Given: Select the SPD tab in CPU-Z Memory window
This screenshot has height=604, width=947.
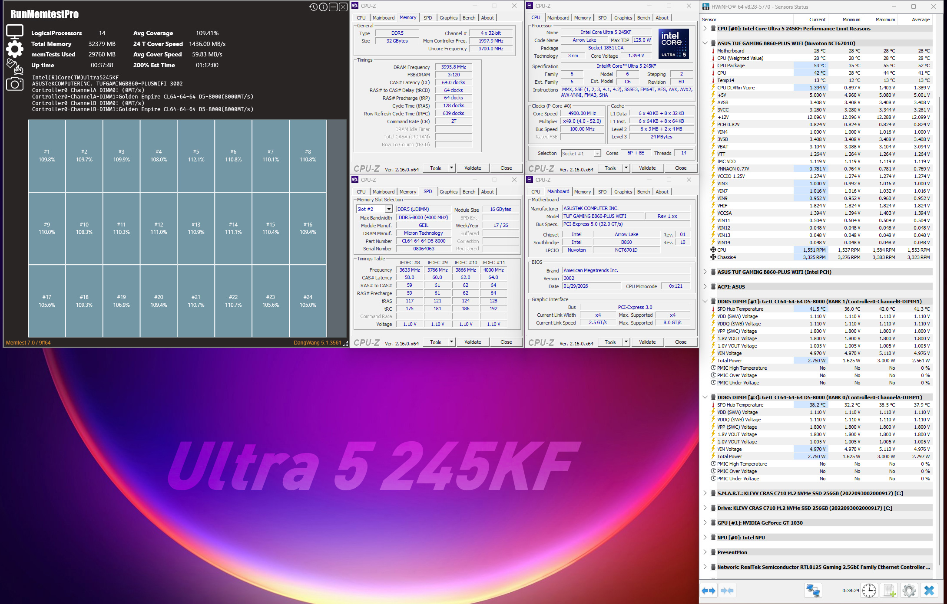Looking at the screenshot, I should click(427, 18).
